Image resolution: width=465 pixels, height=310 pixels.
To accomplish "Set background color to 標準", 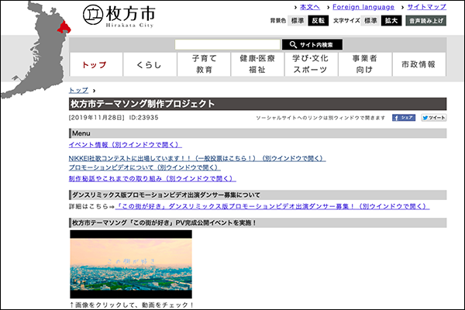I will tap(297, 21).
